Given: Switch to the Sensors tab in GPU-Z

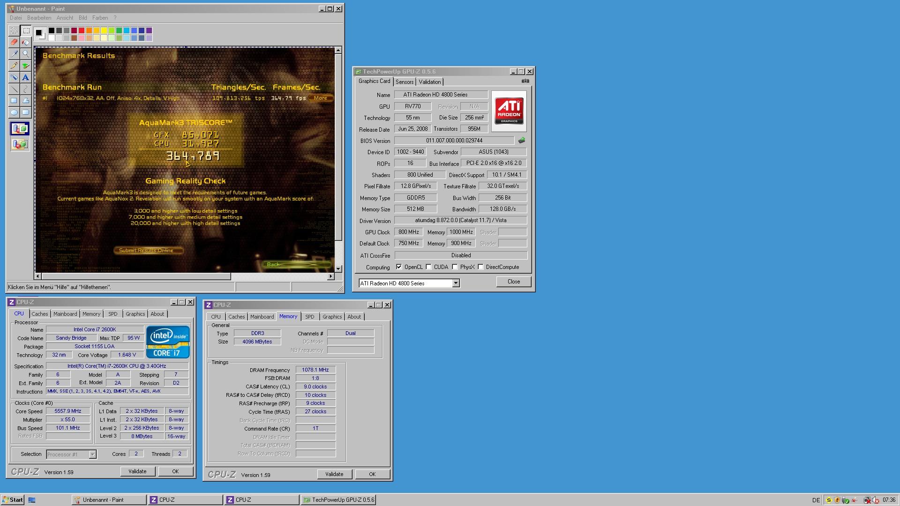Looking at the screenshot, I should point(405,82).
